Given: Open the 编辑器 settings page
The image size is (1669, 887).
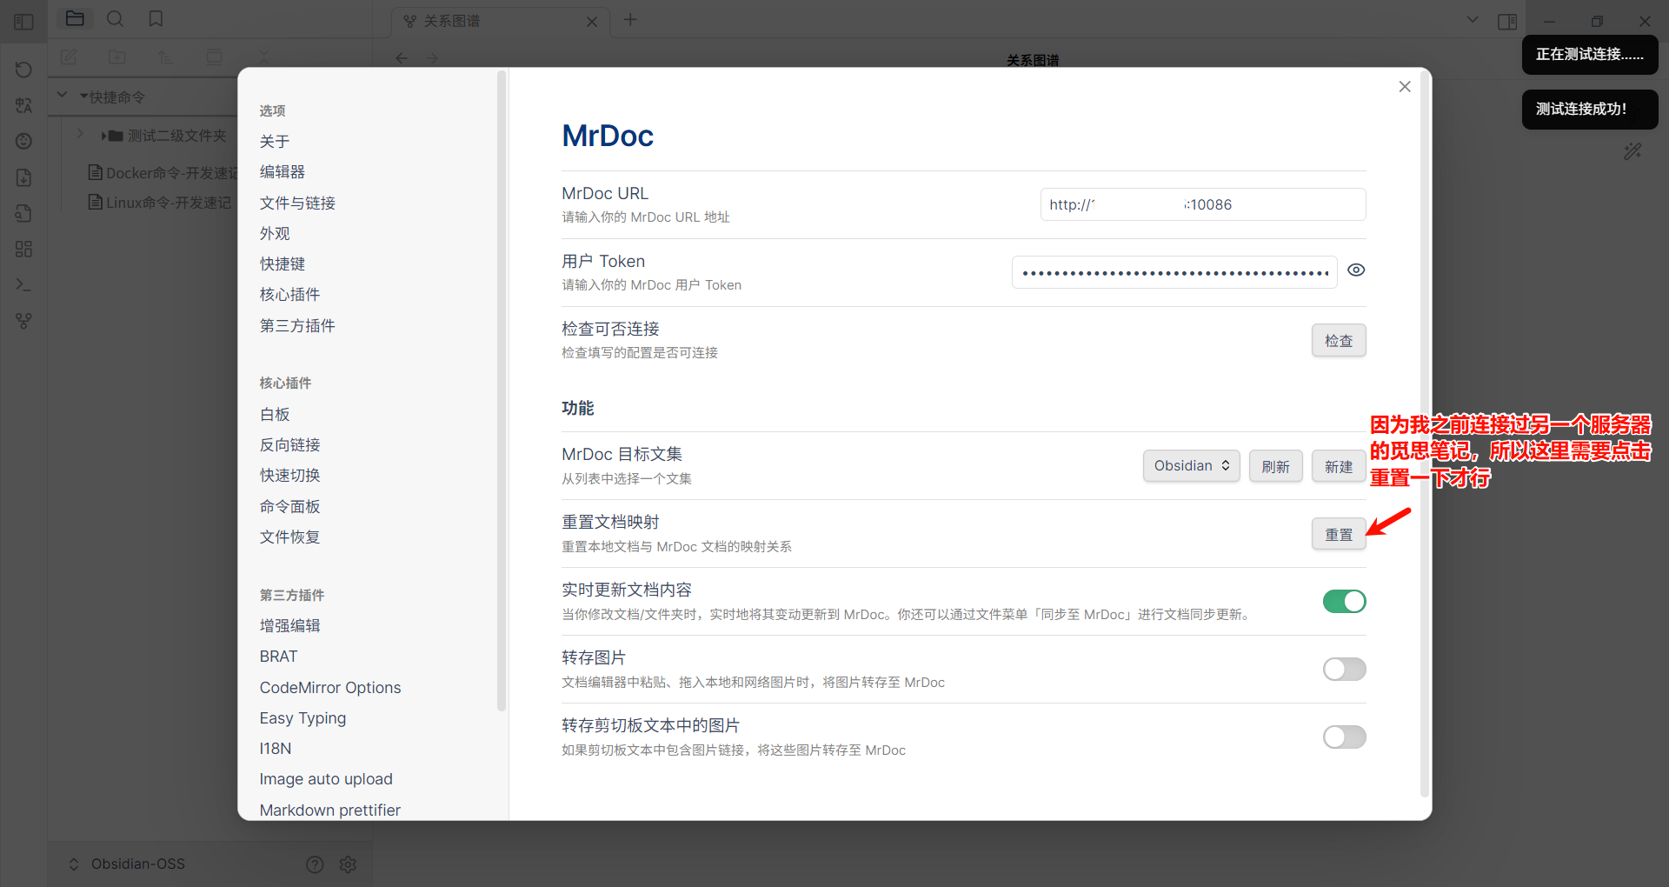Looking at the screenshot, I should (283, 172).
